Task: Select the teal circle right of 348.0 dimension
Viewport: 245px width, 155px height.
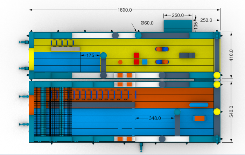Action: (177, 112)
